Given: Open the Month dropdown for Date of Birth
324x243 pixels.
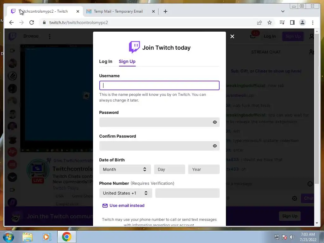Looking at the screenshot, I should pyautogui.click(x=125, y=169).
